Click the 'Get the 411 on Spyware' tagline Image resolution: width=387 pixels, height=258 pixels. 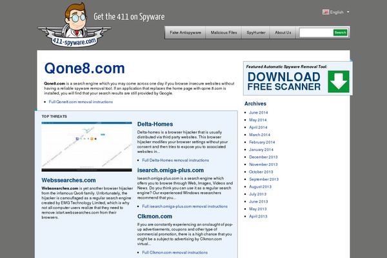(129, 17)
